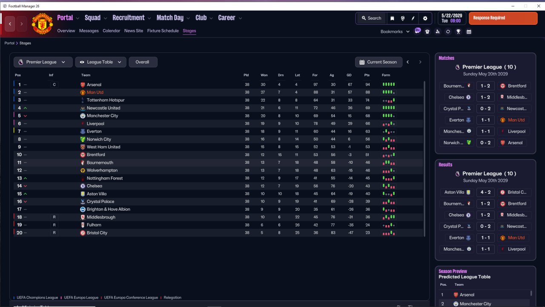The height and width of the screenshot is (307, 545).
Task: Show the previous season with left chevron
Action: (407, 62)
